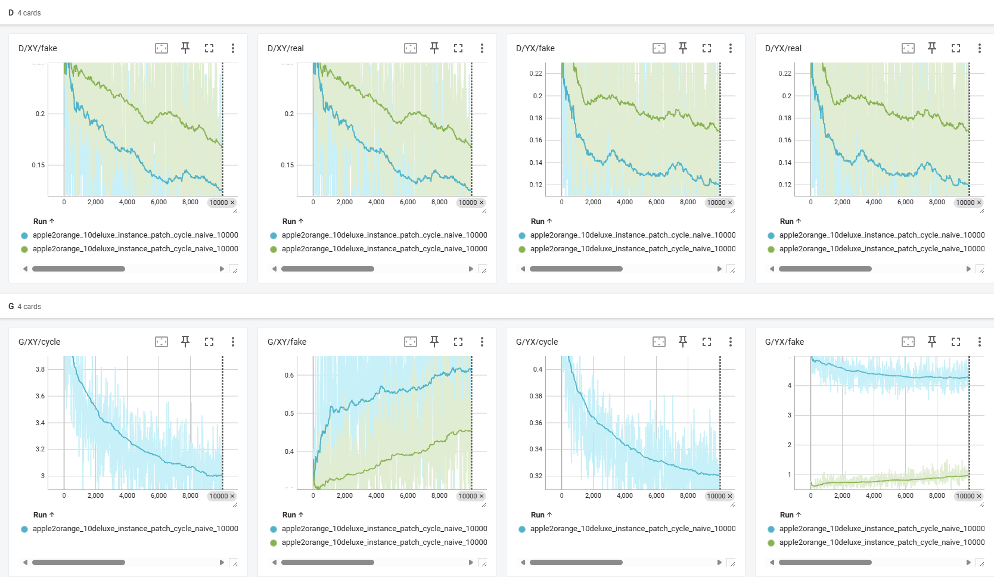Toggle full screen for D/YX/fake card
The width and height of the screenshot is (994, 577).
click(707, 48)
